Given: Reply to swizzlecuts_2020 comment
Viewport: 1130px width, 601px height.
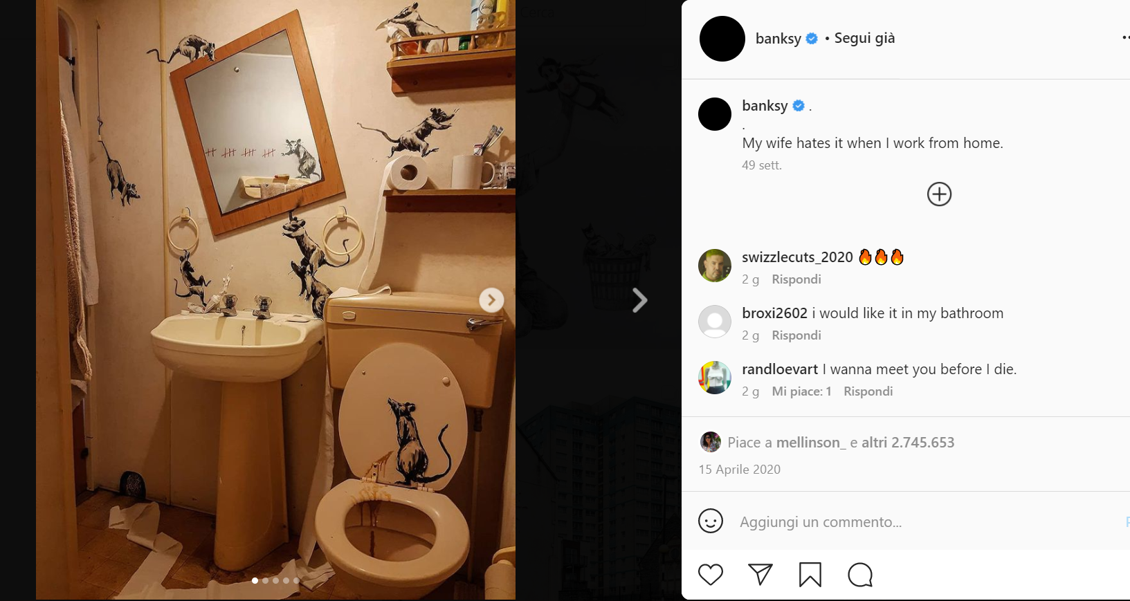Looking at the screenshot, I should pyautogui.click(x=796, y=279).
